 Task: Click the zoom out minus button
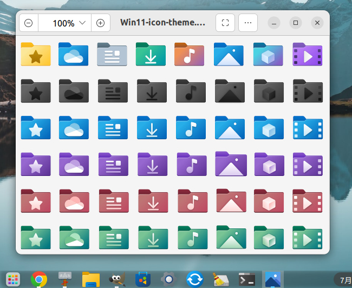click(29, 23)
